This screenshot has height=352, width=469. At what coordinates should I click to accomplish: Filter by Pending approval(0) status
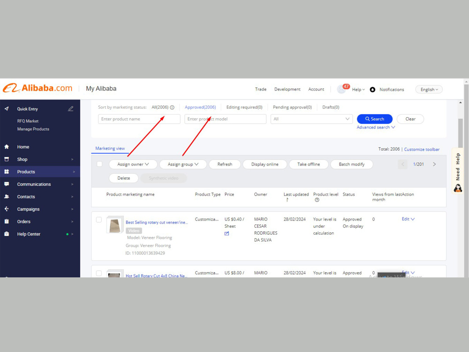292,107
